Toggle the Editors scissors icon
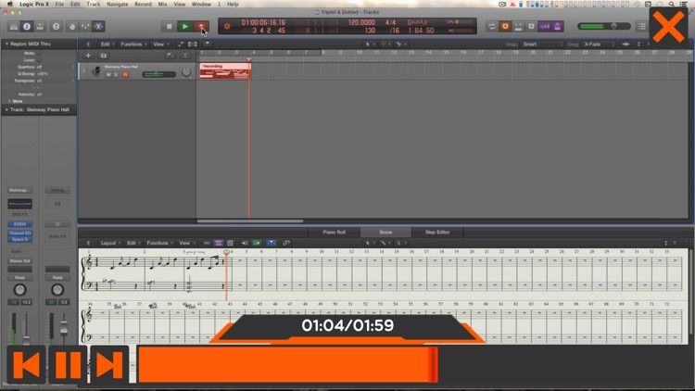 click(98, 27)
